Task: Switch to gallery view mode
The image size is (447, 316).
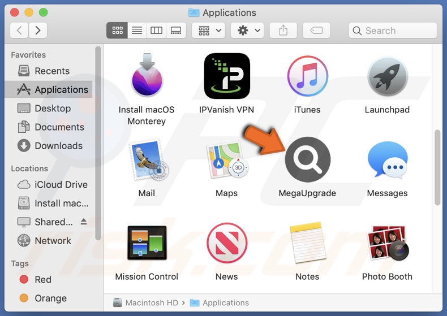Action: click(176, 30)
